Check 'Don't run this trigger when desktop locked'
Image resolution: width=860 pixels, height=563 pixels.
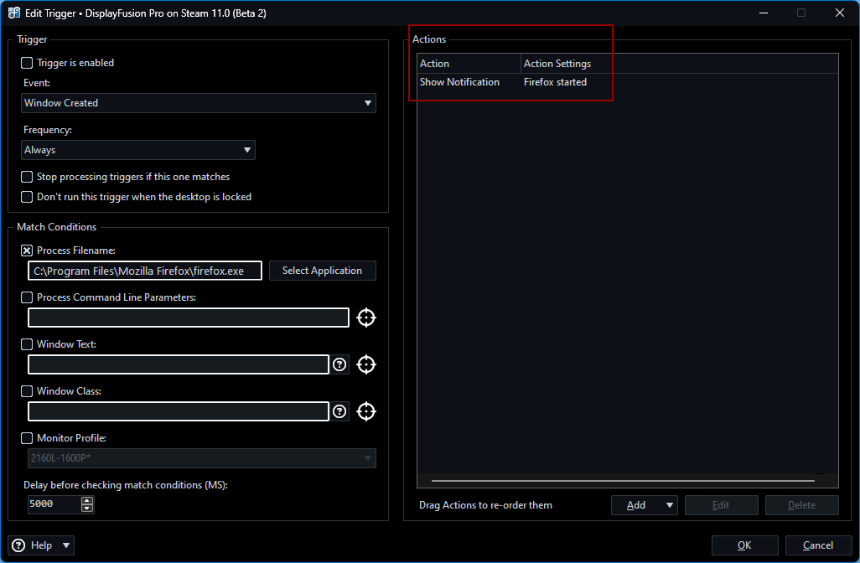tap(28, 197)
